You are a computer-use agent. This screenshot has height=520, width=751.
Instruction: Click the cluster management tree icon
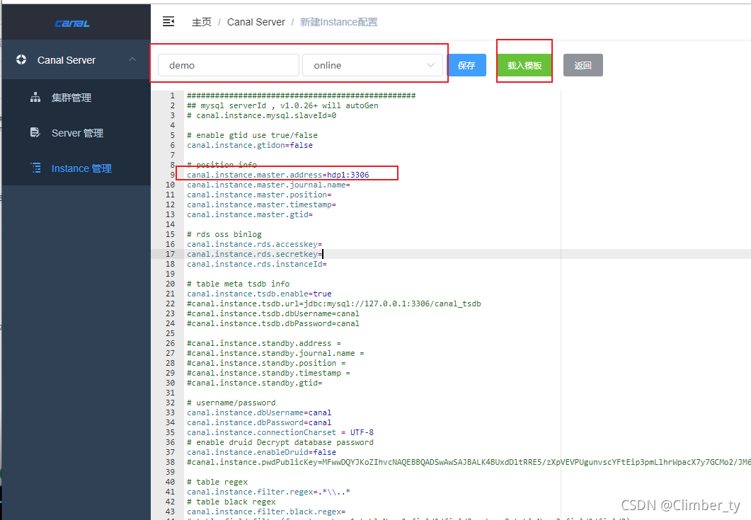point(35,97)
